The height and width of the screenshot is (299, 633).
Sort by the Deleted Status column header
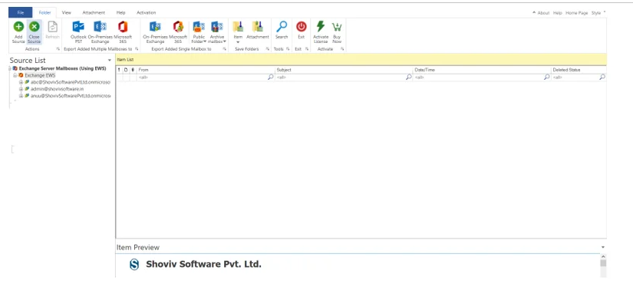(579, 70)
